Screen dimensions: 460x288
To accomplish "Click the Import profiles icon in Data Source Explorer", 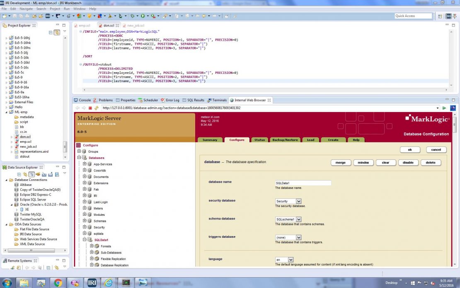I will click(44, 174).
